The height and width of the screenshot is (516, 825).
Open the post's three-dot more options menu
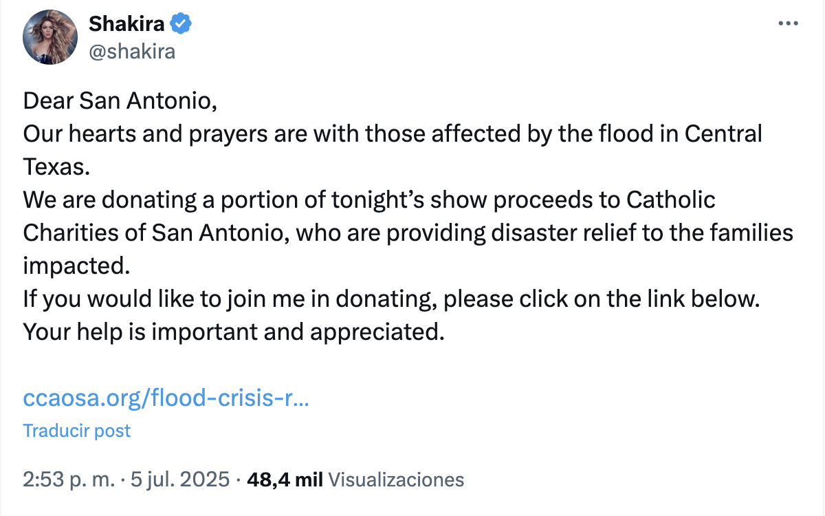(x=788, y=24)
